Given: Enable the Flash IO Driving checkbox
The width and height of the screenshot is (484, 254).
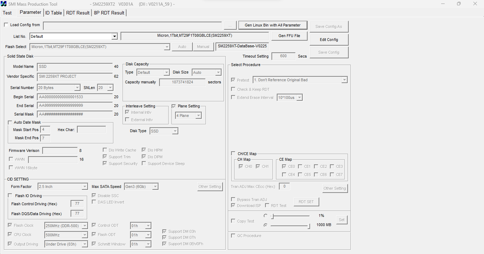Looking at the screenshot, I should [10, 196].
